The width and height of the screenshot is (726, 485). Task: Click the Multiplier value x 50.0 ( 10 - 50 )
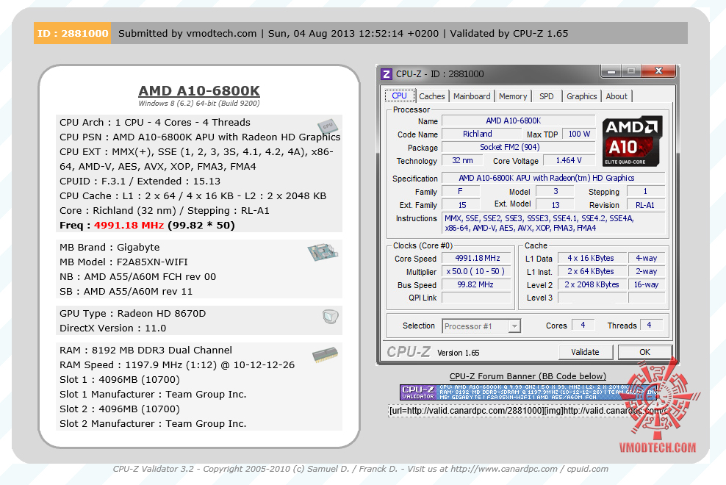[x=476, y=271]
